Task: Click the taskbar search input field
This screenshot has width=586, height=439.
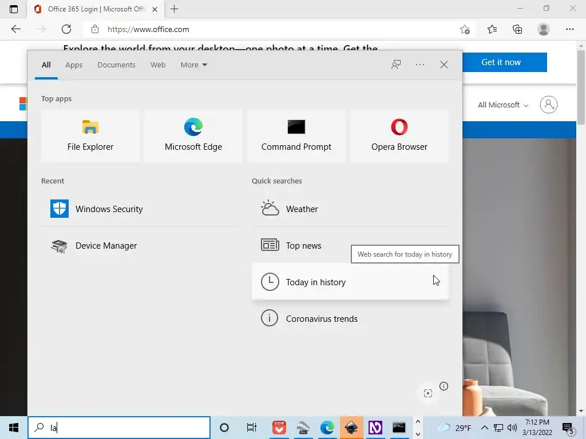Action: tap(119, 428)
